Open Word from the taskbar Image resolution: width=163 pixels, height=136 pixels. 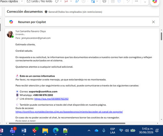(x=24, y=130)
